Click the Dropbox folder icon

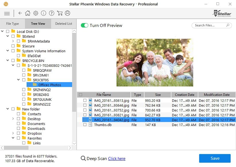click(x=24, y=133)
